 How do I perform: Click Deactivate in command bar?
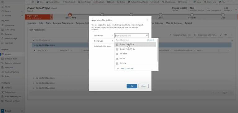[99, 2]
